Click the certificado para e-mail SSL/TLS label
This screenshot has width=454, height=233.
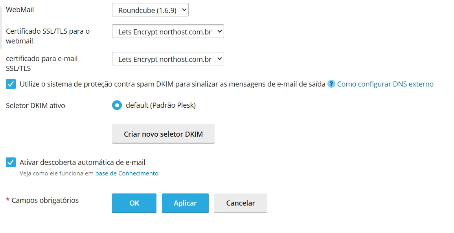tap(42, 63)
